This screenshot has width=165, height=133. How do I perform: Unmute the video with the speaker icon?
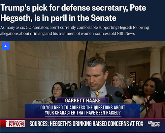coord(6,46)
